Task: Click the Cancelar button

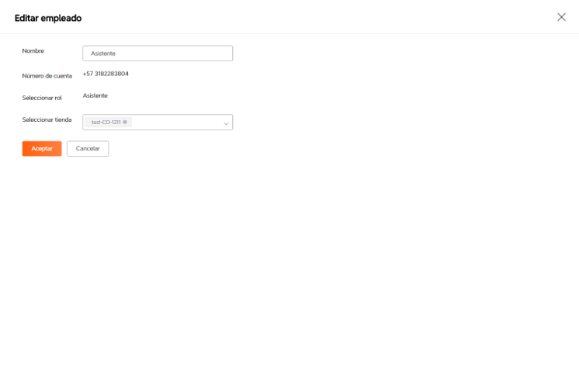Action: tap(88, 149)
